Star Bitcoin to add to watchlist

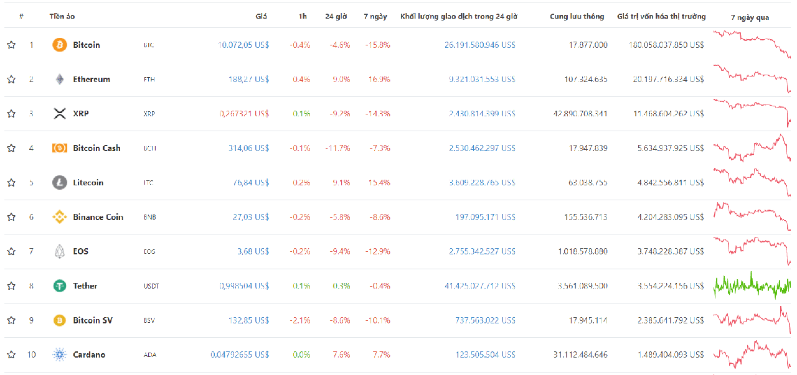click(11, 45)
